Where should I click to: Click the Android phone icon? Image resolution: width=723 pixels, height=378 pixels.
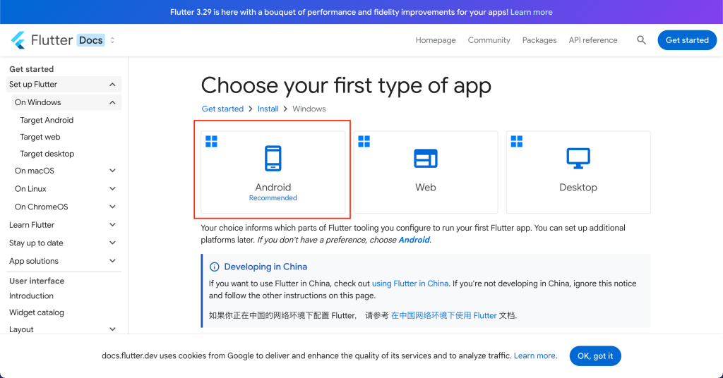pyautogui.click(x=273, y=159)
